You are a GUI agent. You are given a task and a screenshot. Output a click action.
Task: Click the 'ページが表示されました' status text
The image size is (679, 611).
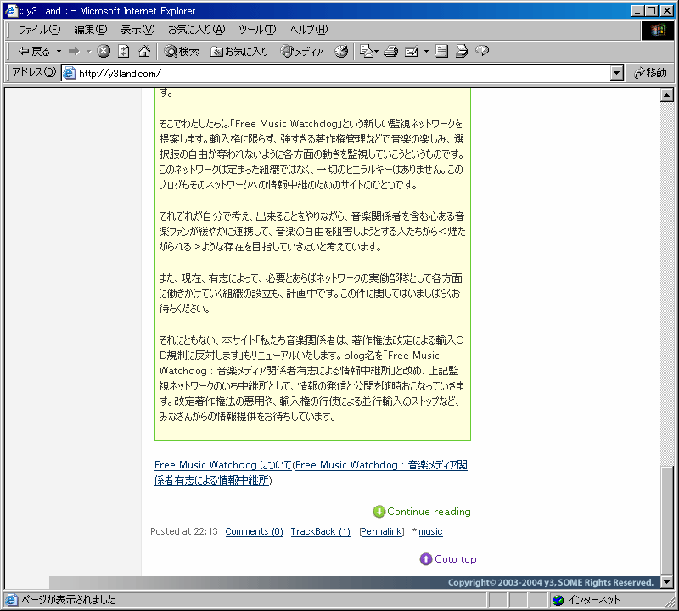[x=69, y=600]
